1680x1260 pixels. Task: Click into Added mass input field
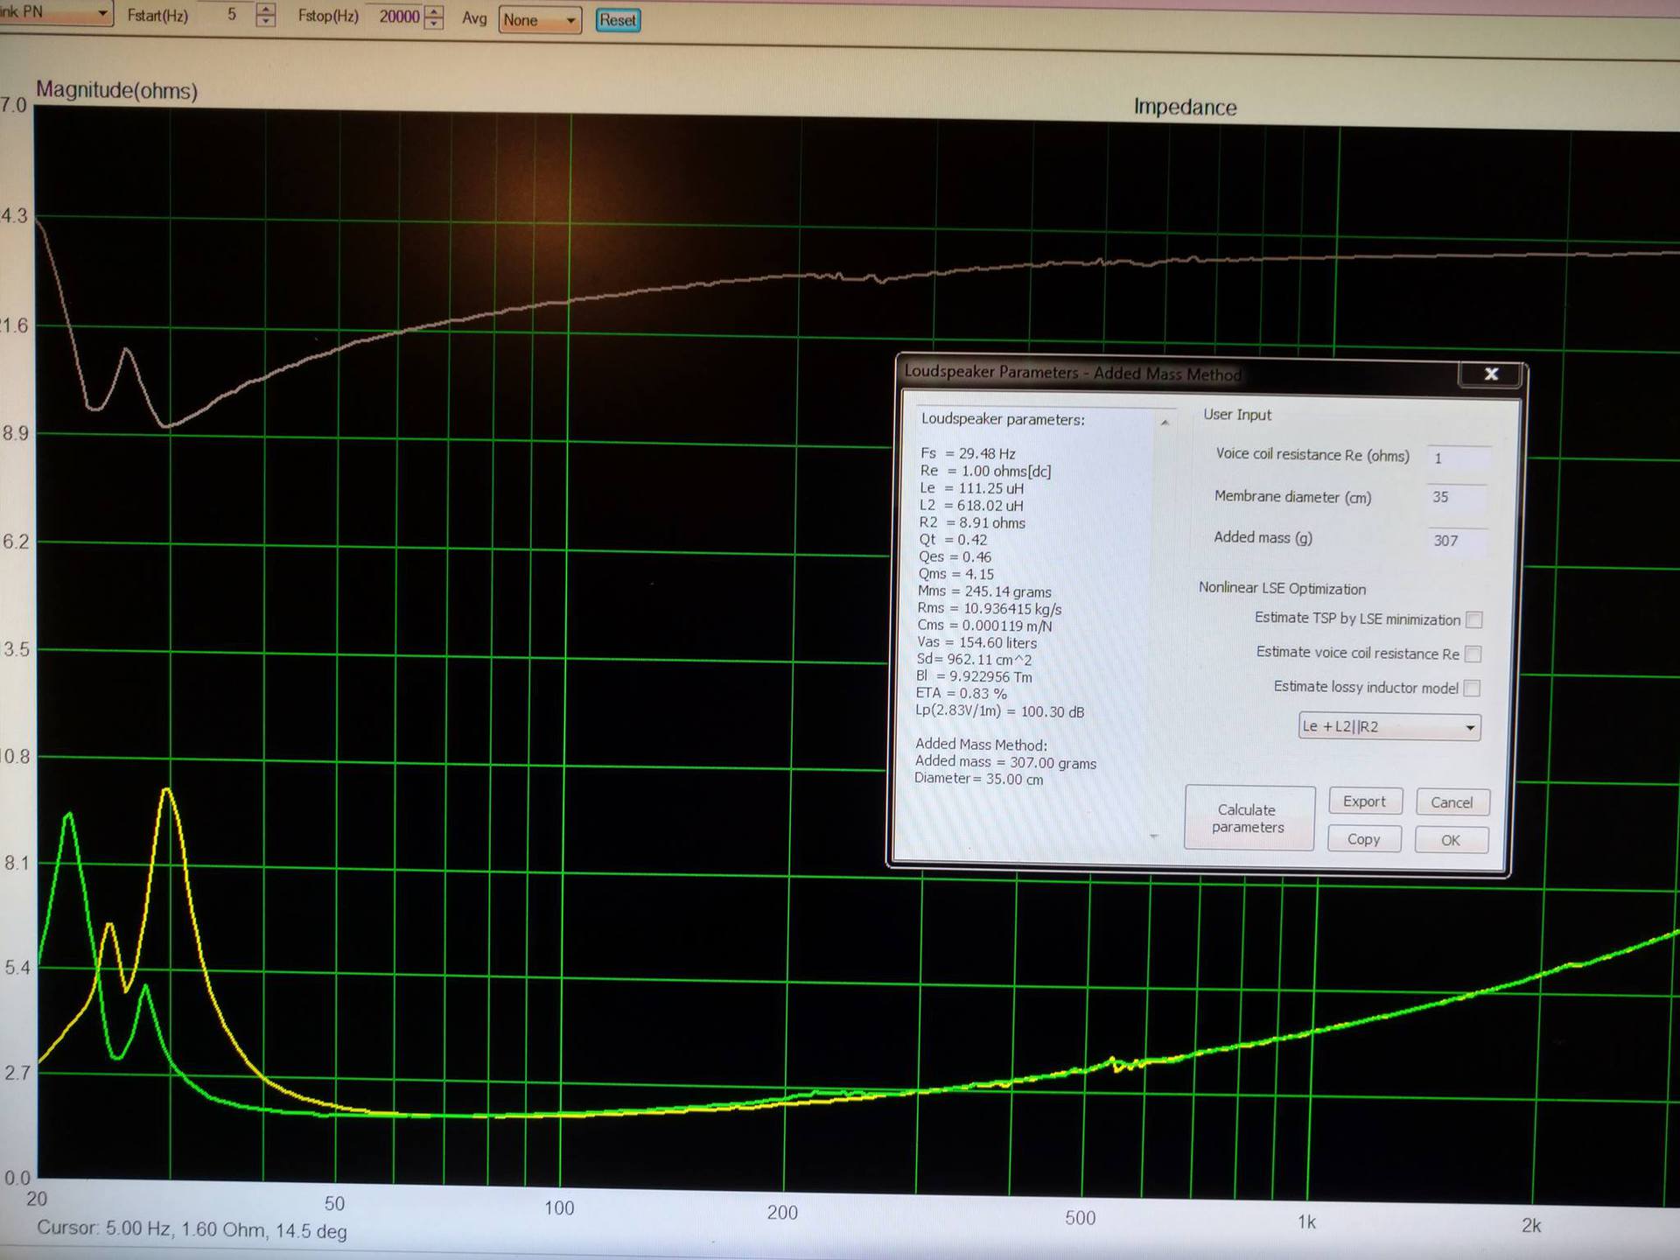(x=1456, y=541)
